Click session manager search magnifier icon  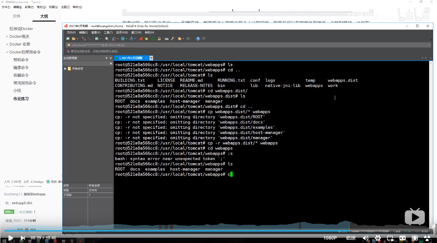pyautogui.click(x=111, y=63)
